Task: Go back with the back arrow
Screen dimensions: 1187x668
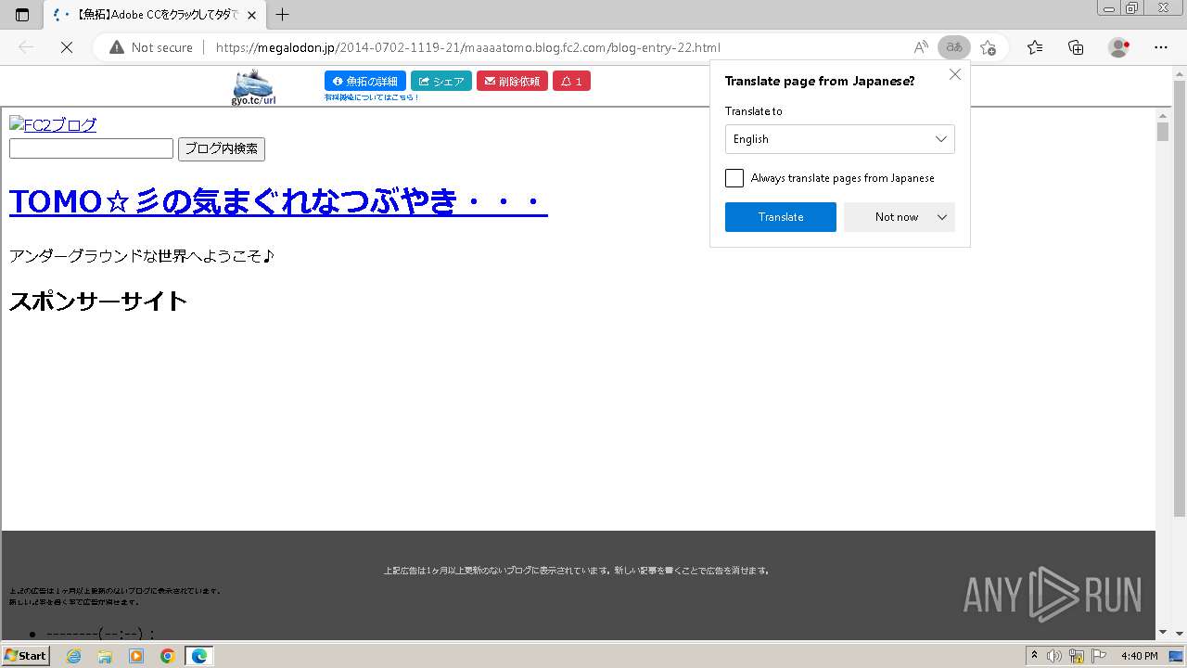Action: click(x=26, y=47)
